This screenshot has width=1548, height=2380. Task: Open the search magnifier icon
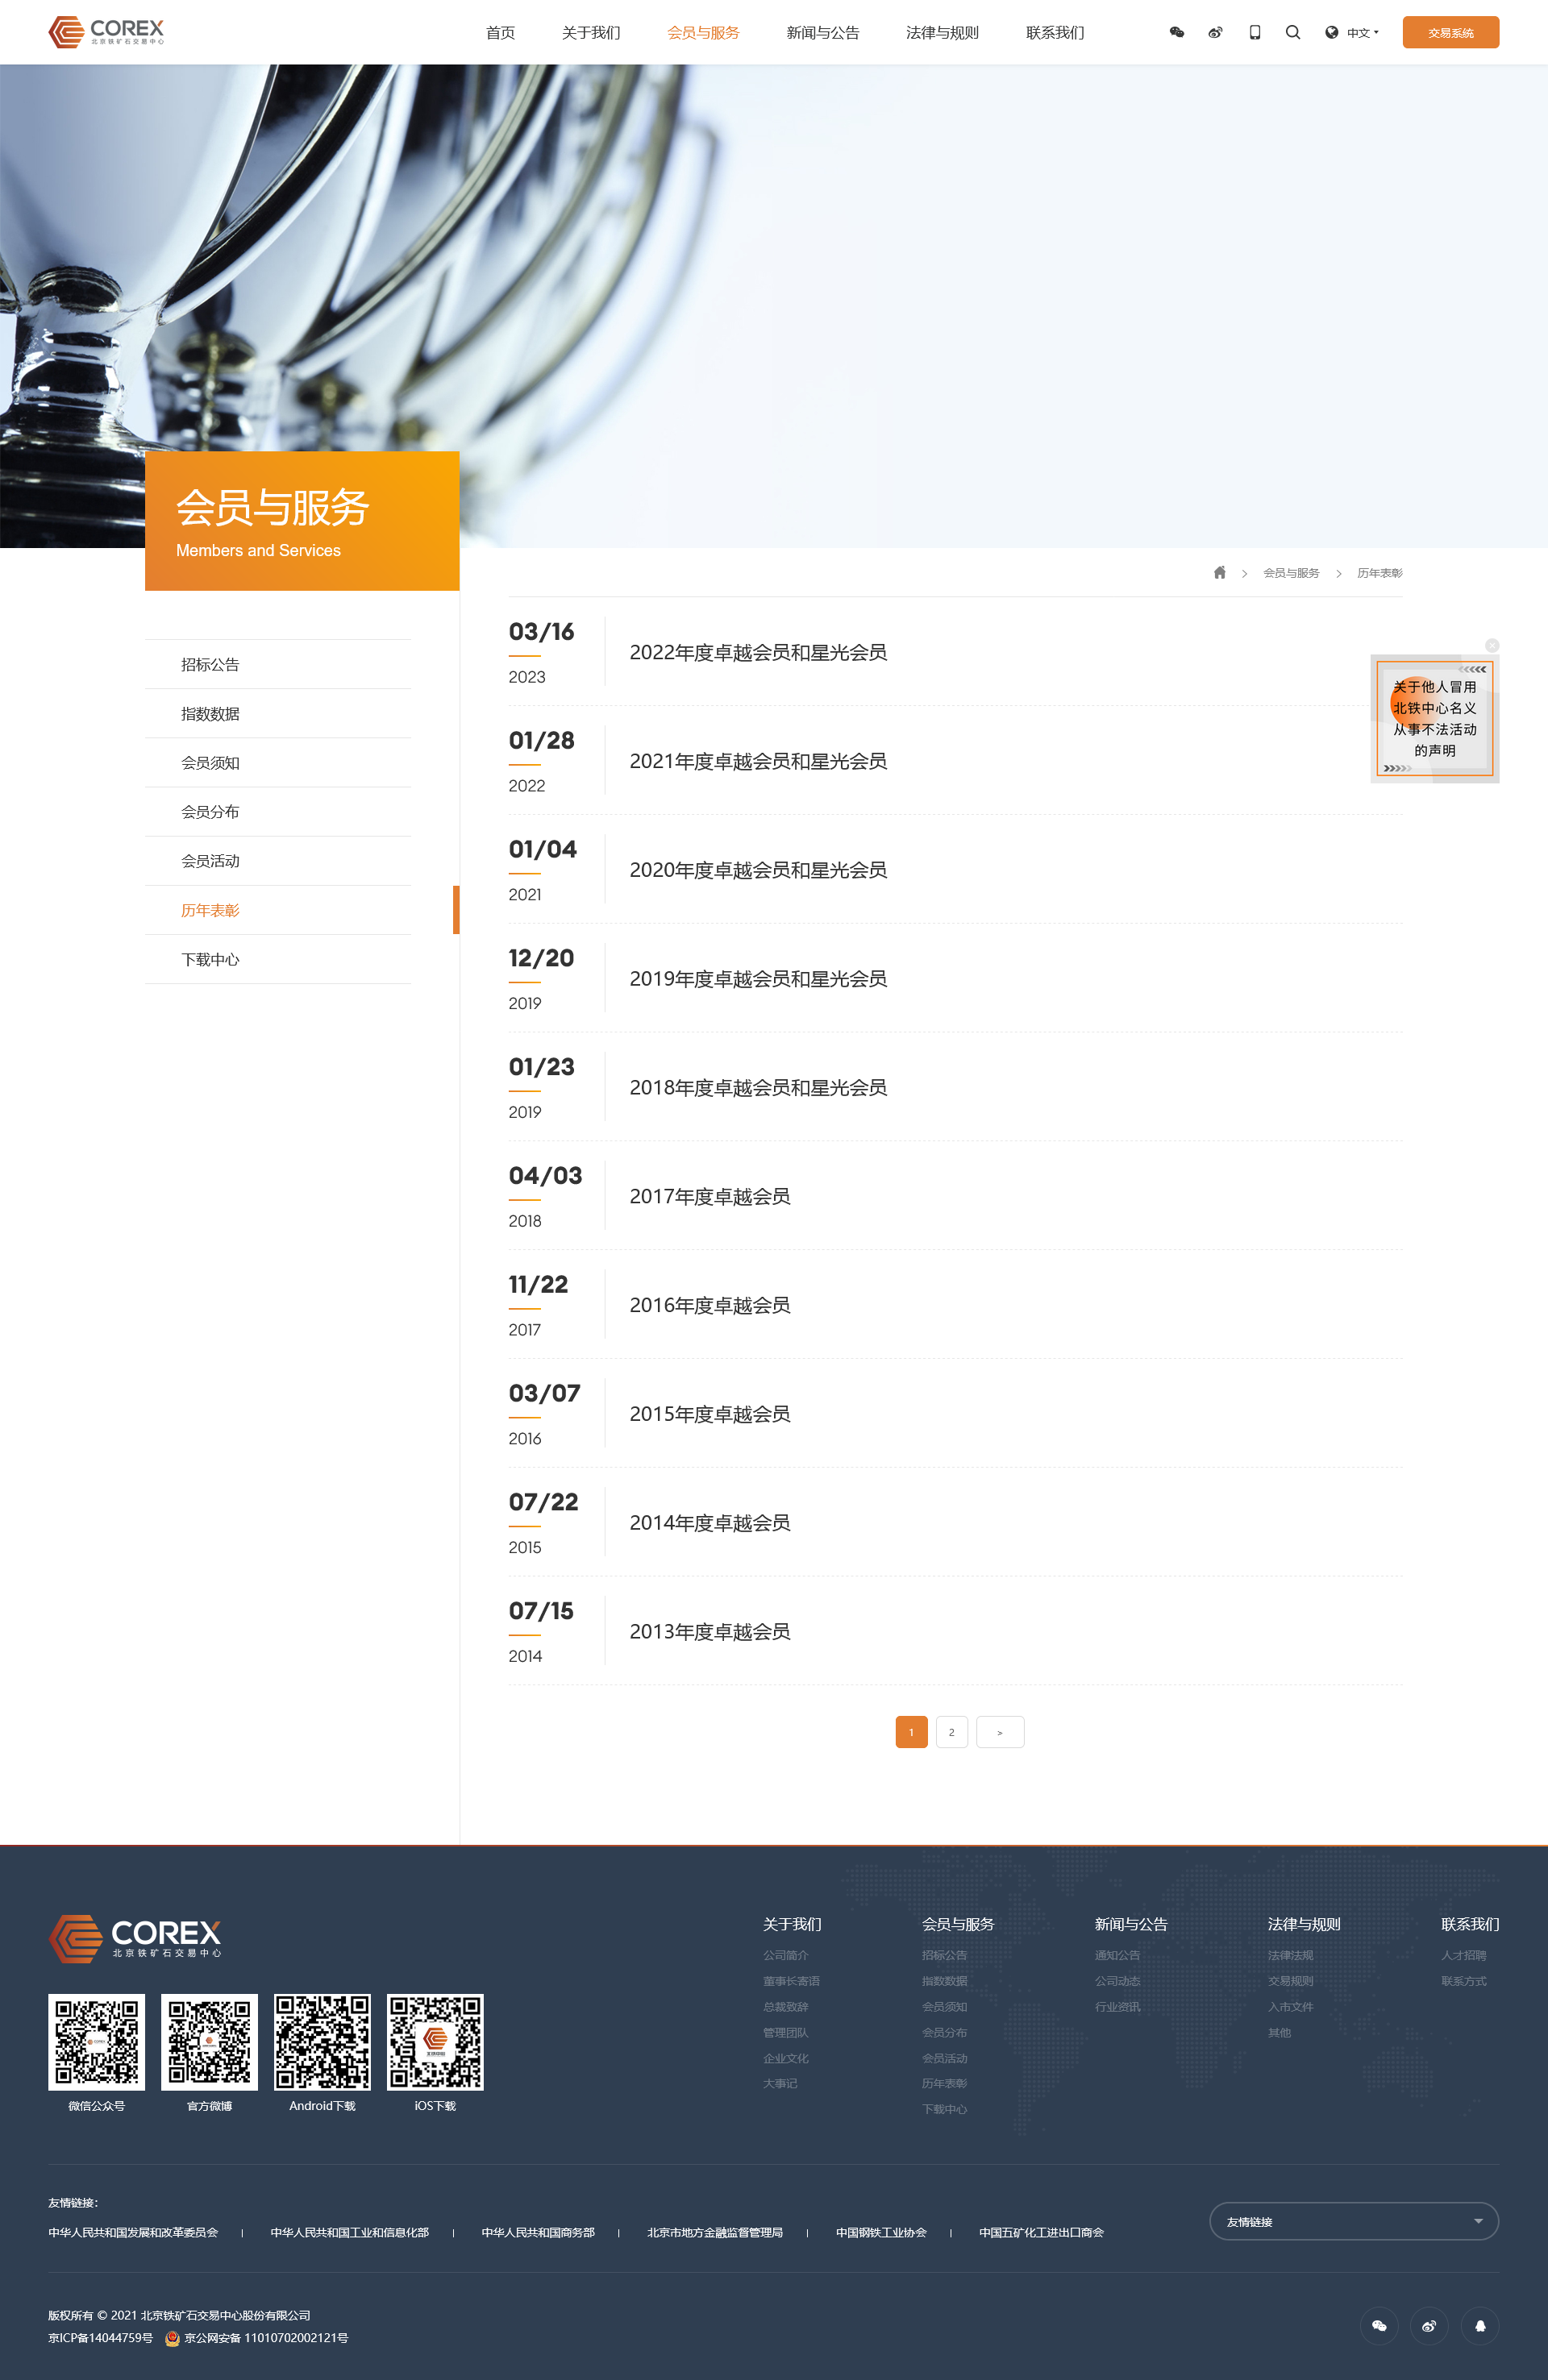click(x=1293, y=32)
